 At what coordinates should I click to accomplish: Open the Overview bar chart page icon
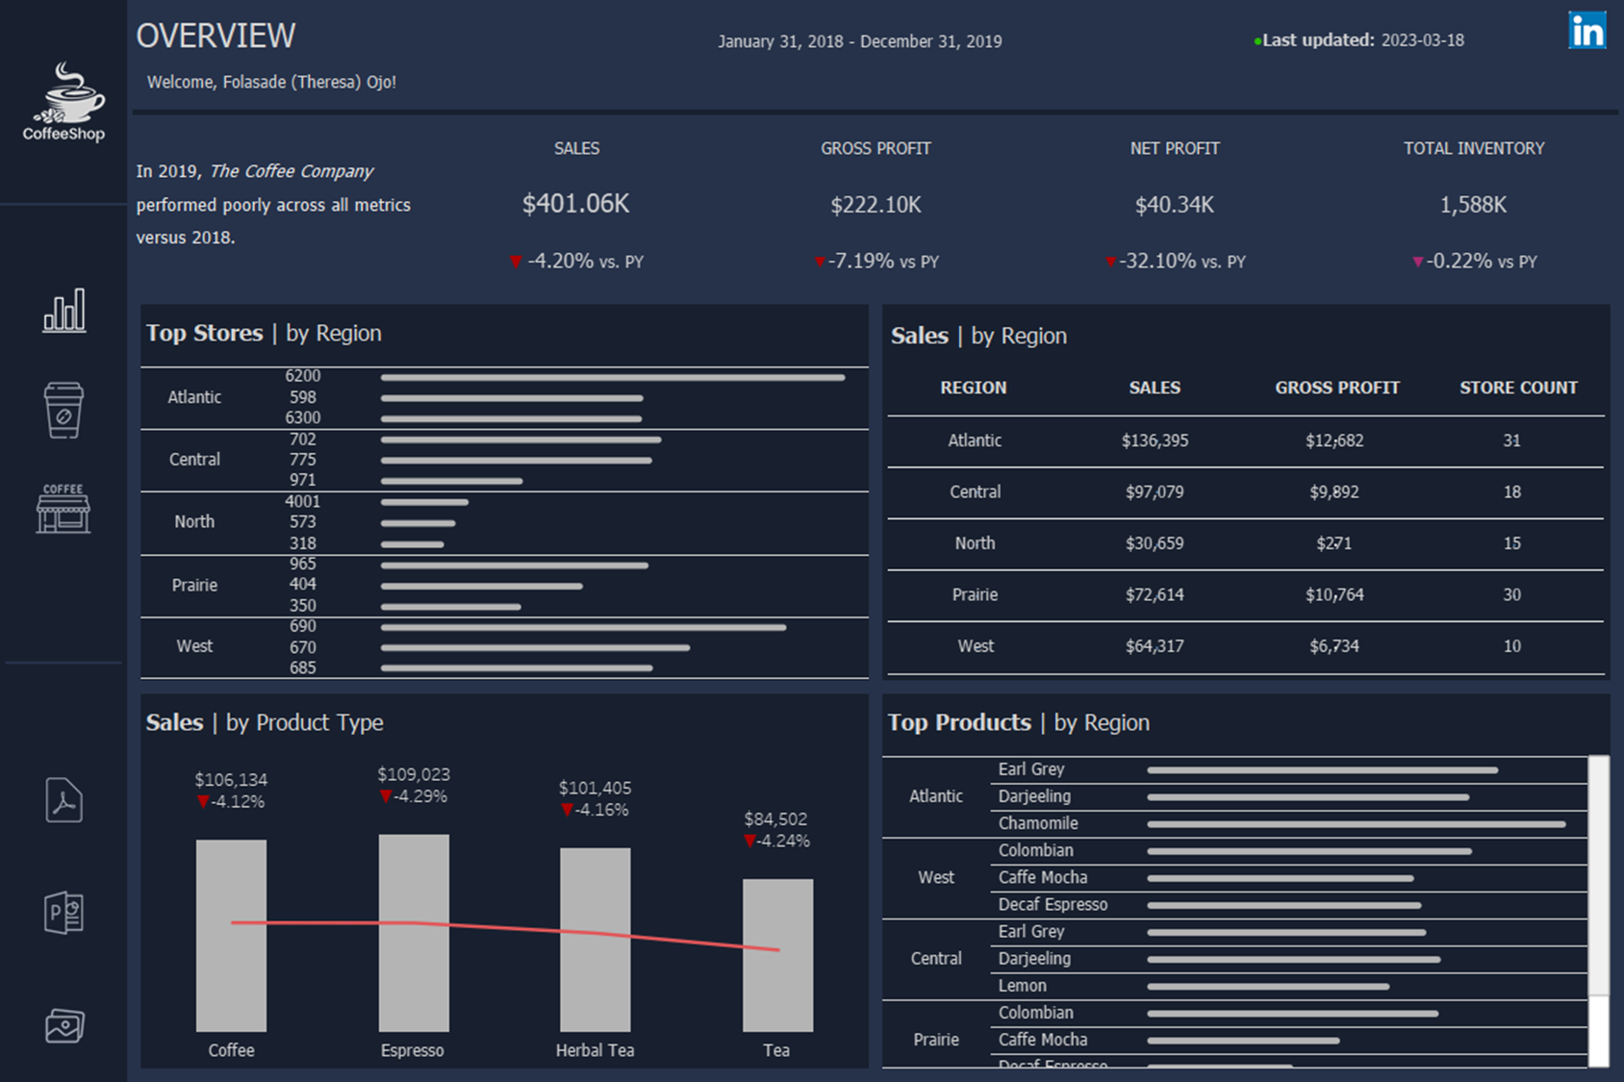click(x=64, y=311)
